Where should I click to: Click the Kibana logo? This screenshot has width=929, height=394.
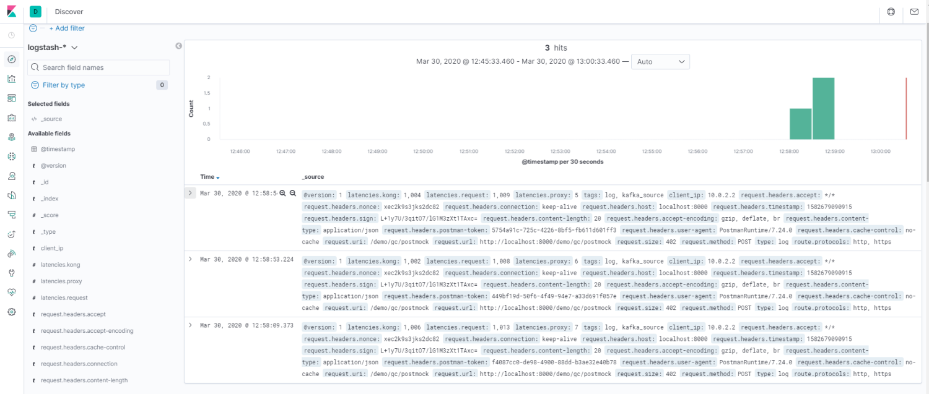point(11,11)
